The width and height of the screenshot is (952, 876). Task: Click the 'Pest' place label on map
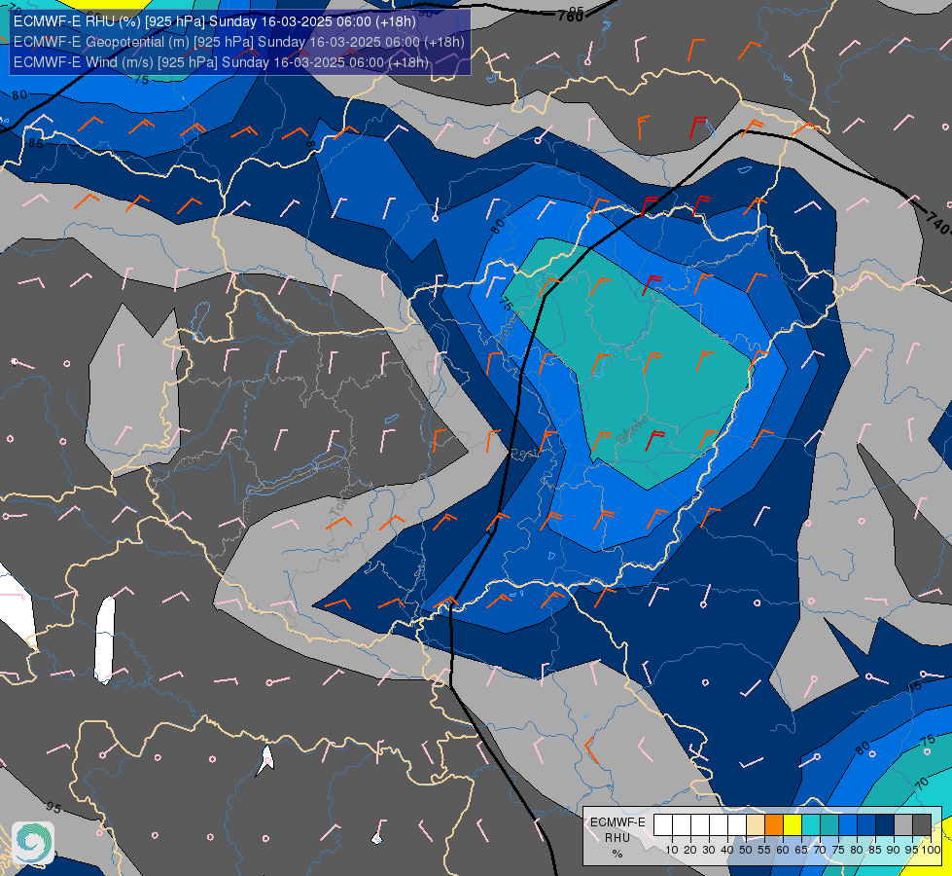pyautogui.click(x=523, y=454)
